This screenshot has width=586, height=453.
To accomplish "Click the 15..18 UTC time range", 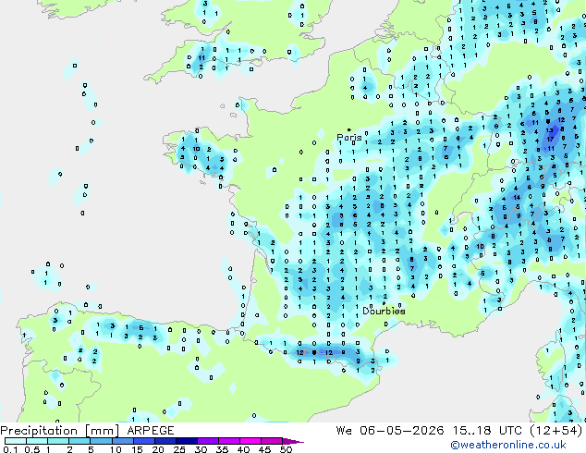I will coord(487,431).
